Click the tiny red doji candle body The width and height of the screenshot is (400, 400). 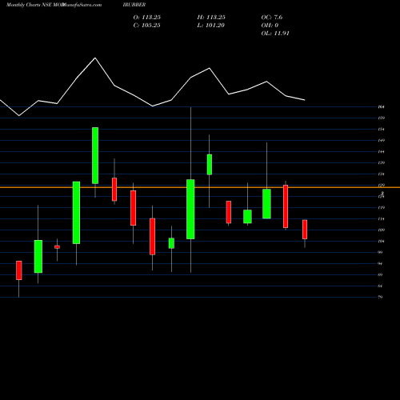pos(57,247)
